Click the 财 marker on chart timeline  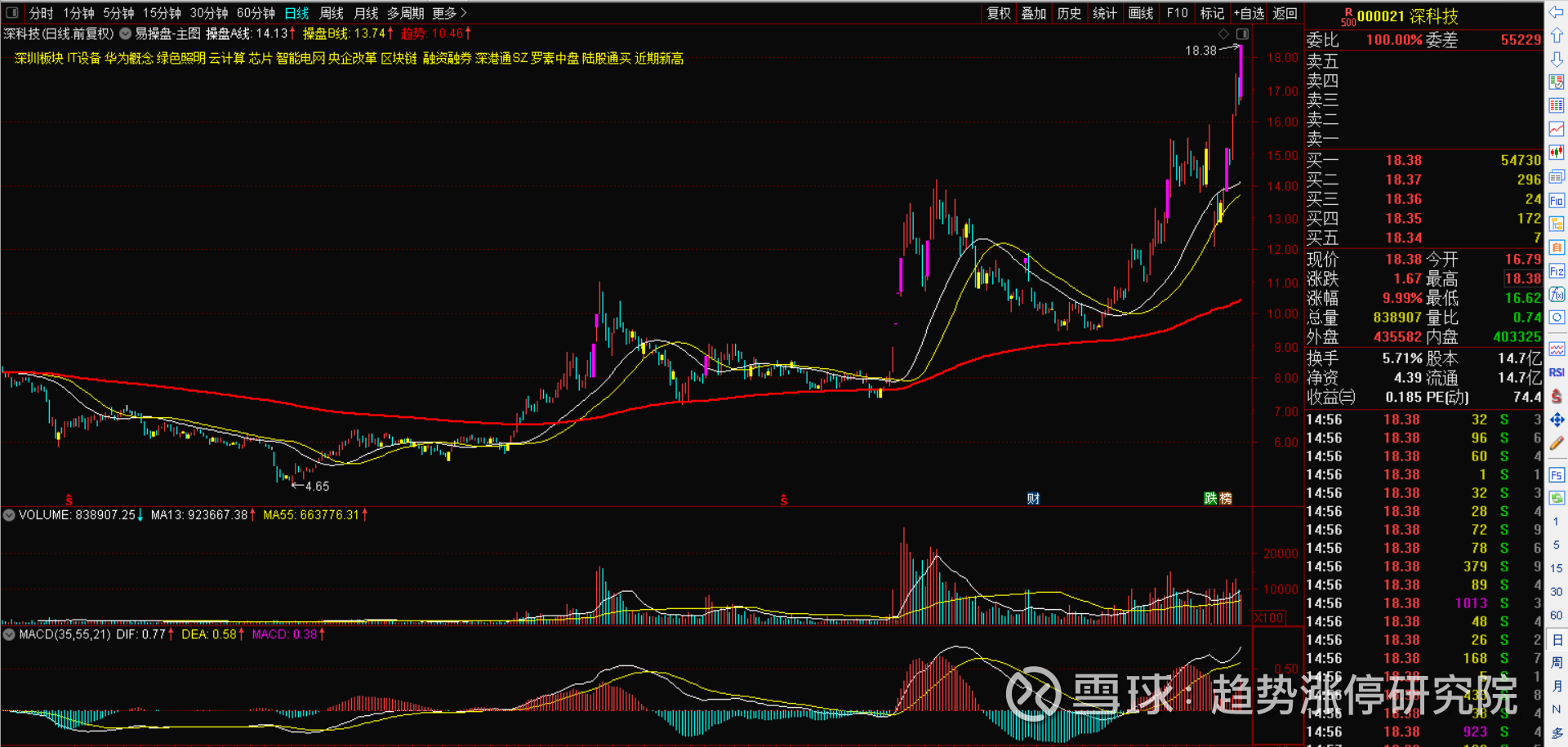[1033, 499]
